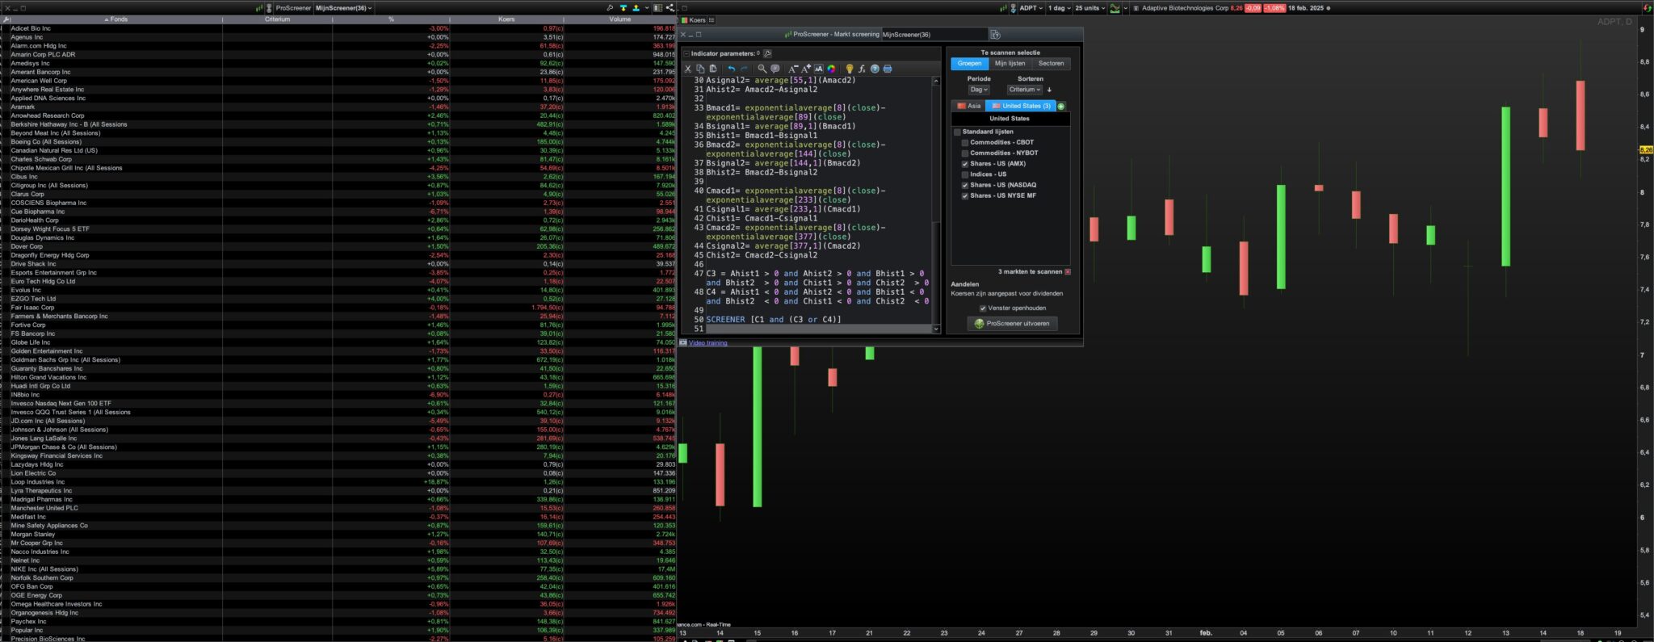Open the fx function library
The image size is (1654, 642).
coord(862,69)
